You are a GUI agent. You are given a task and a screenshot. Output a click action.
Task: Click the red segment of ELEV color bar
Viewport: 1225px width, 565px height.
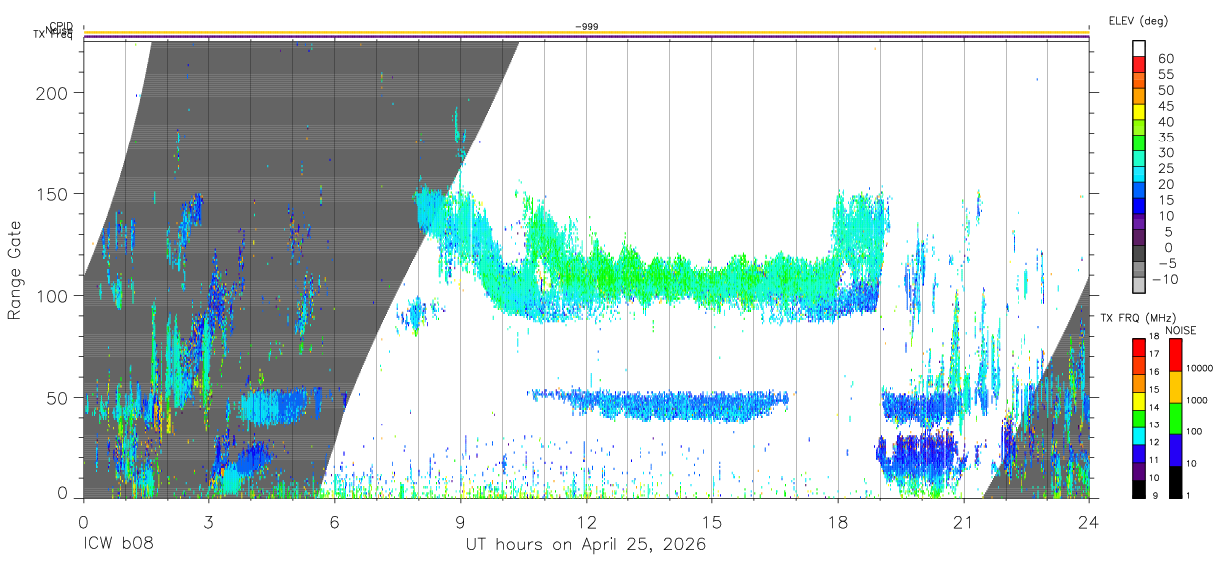click(x=1139, y=65)
